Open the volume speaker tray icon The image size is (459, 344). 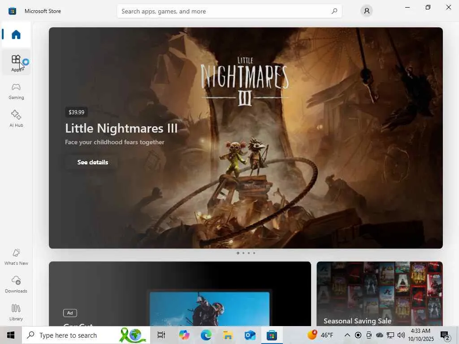tap(401, 335)
